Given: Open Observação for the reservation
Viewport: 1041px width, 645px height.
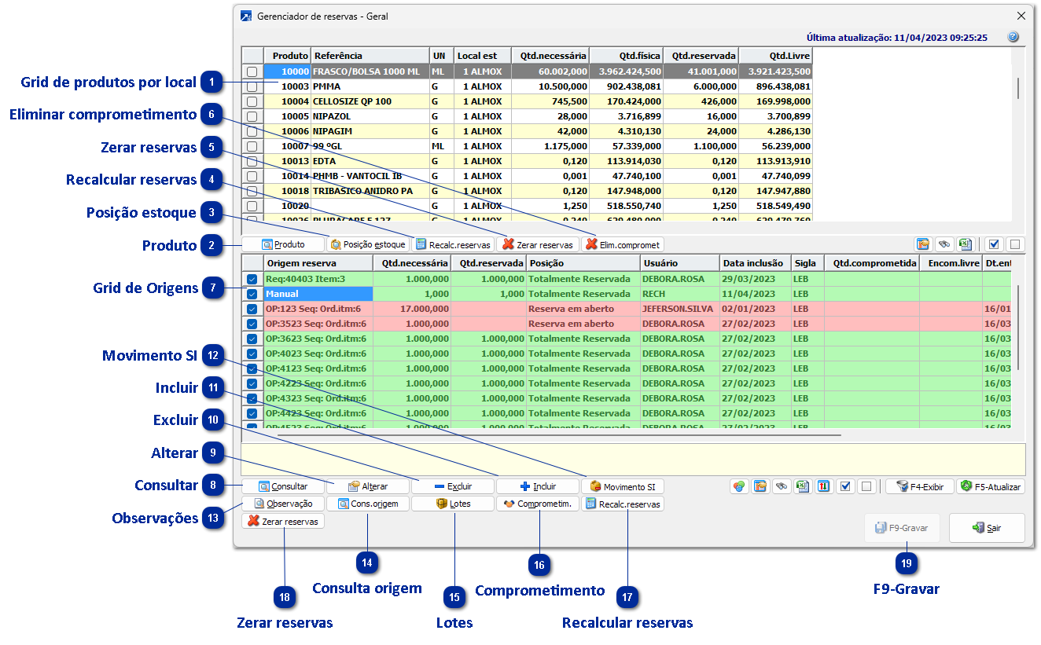Looking at the screenshot, I should pyautogui.click(x=283, y=504).
